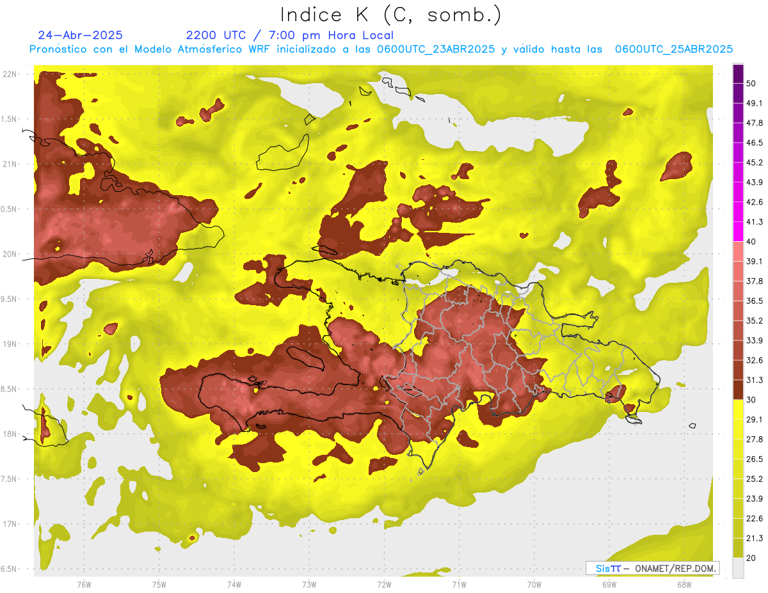768x593 pixels.
Task: Click the '23.9' color scale value
Action: click(755, 499)
